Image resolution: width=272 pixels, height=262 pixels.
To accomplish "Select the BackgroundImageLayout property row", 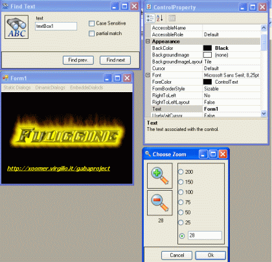I will coord(205,62).
